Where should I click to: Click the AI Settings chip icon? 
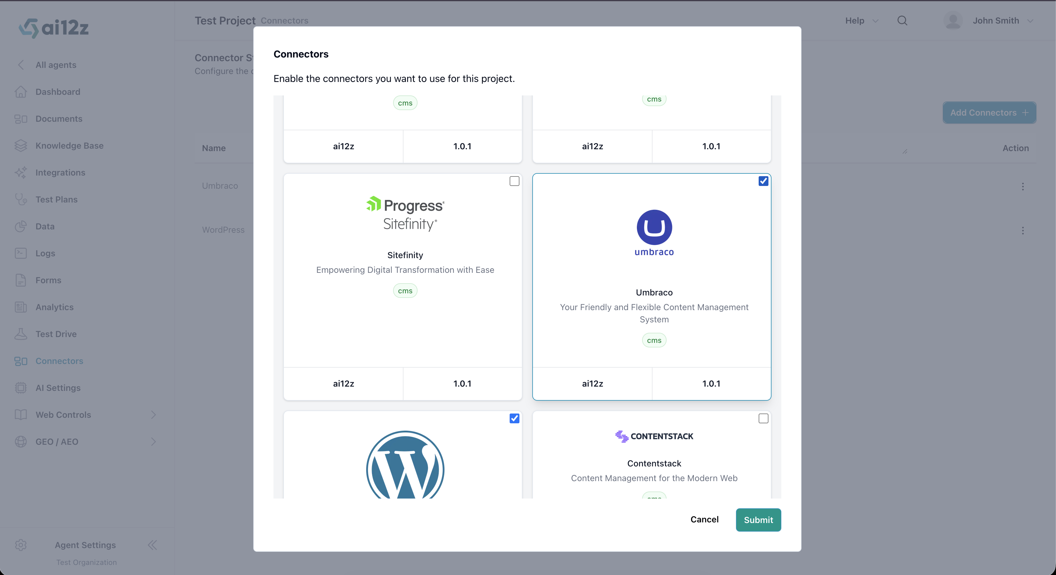(x=21, y=388)
